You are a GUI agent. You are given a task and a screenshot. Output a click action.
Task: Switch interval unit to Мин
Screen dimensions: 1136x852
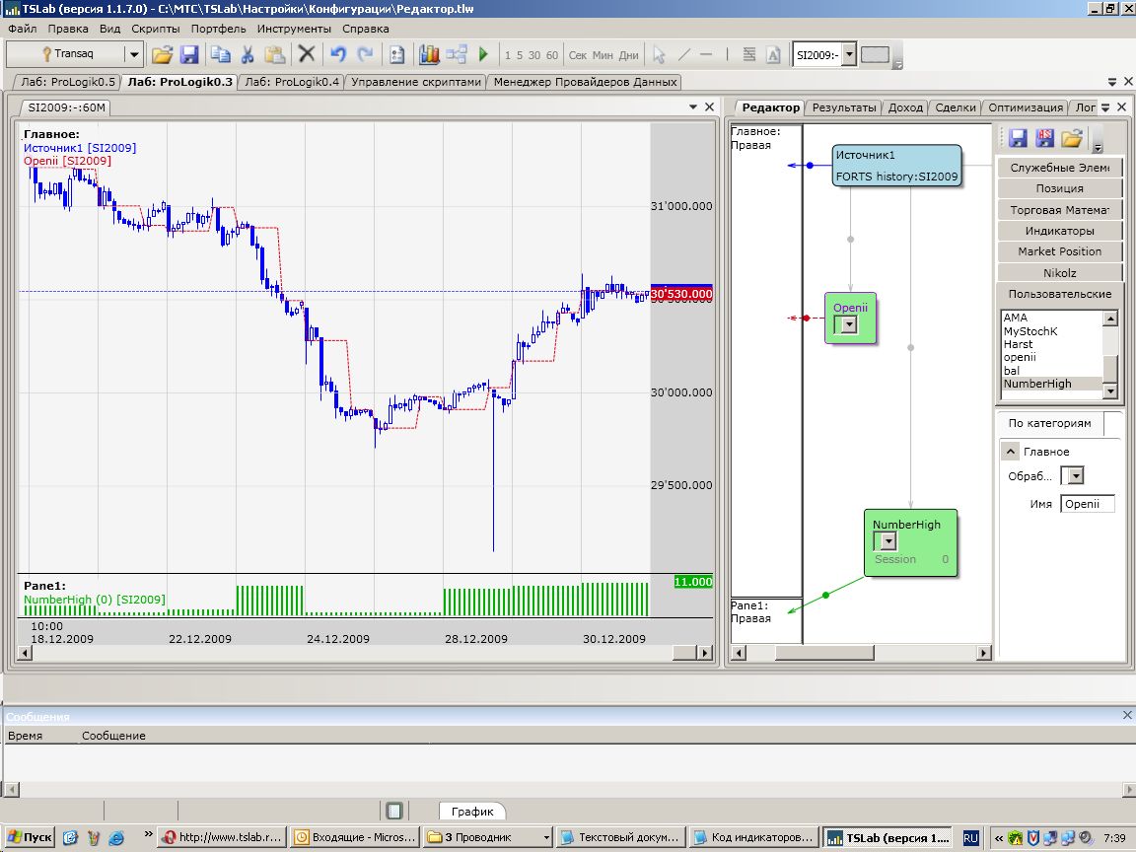tap(603, 55)
